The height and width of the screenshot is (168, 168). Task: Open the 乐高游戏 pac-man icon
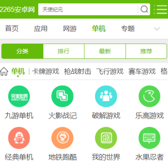point(149,96)
